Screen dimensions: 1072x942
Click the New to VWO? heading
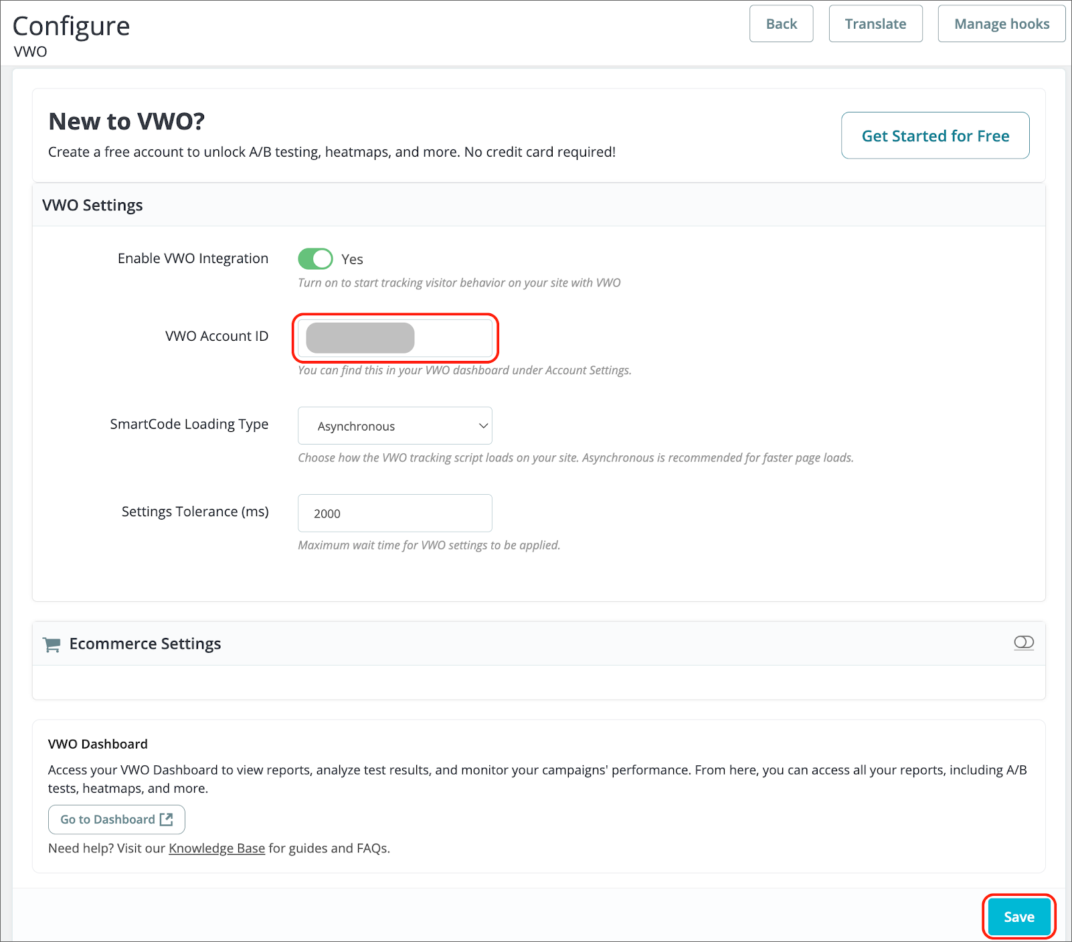(126, 122)
